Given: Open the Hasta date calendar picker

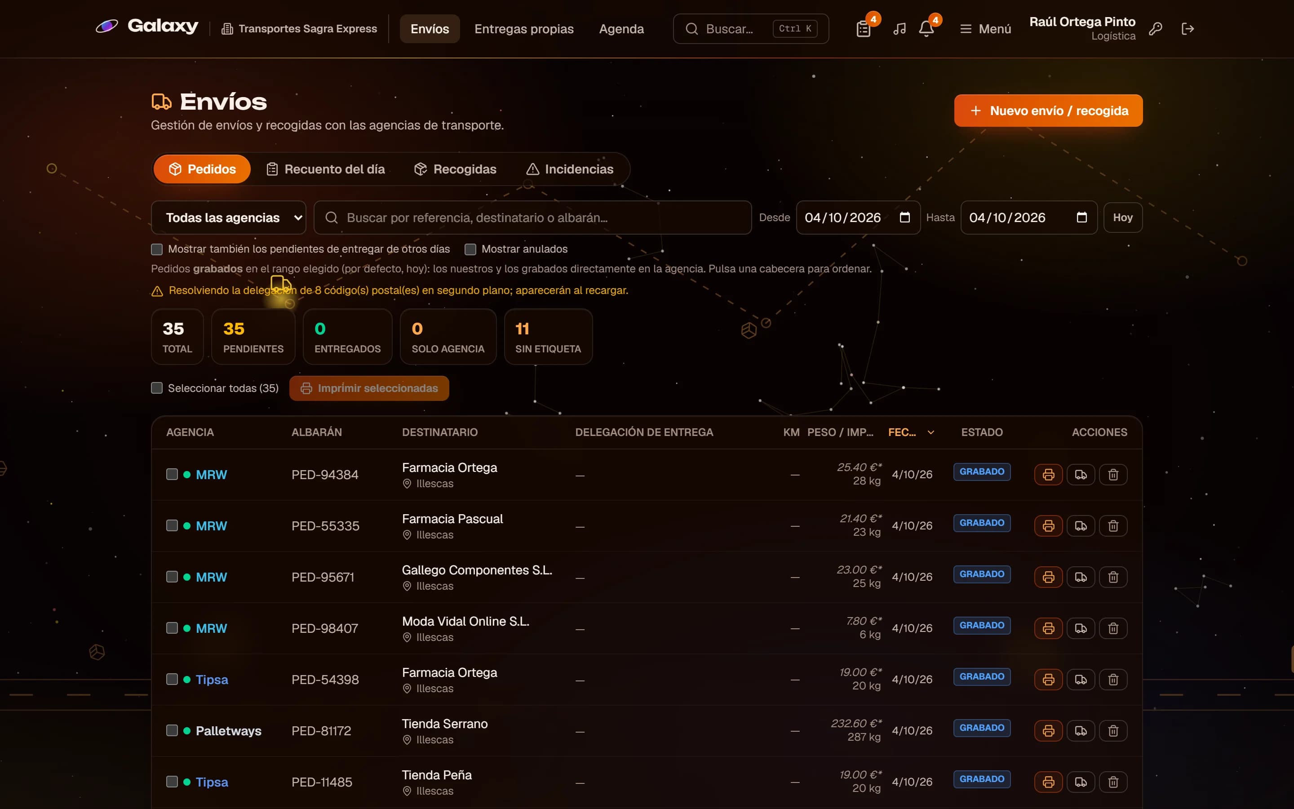Looking at the screenshot, I should point(1082,217).
